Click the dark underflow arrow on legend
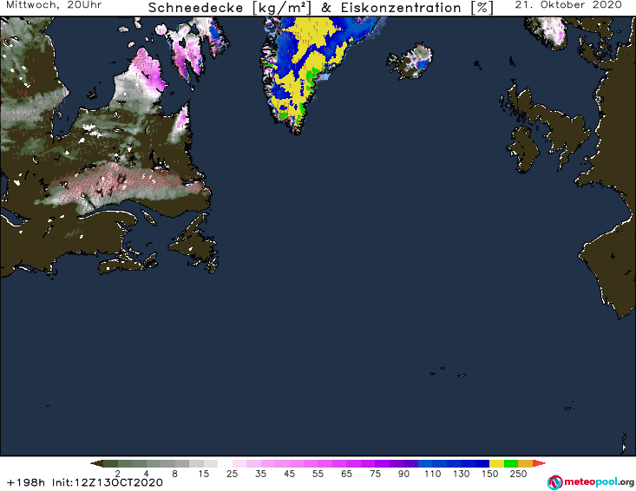The image size is (636, 491). (x=96, y=463)
